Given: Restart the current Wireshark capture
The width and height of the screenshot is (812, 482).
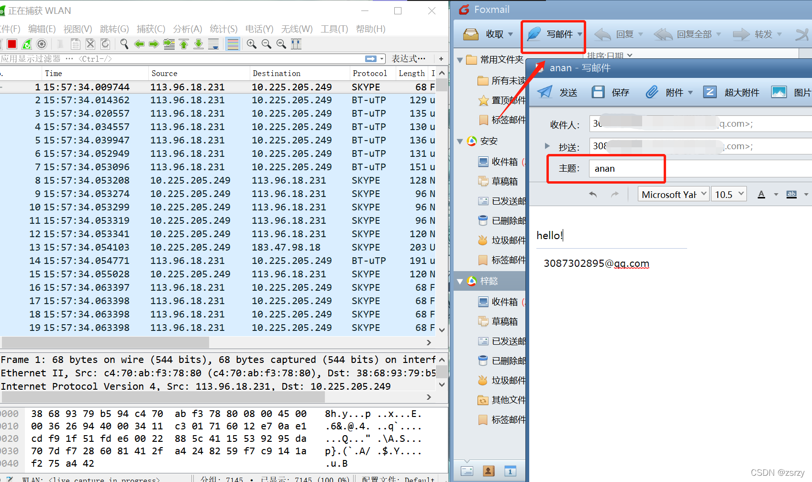Looking at the screenshot, I should pos(27,44).
